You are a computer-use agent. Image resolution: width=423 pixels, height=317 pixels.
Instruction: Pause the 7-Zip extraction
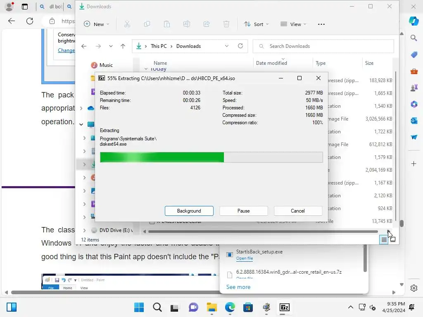coord(243,211)
